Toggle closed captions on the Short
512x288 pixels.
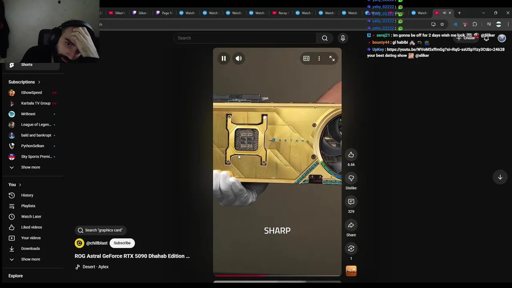pyautogui.click(x=306, y=58)
